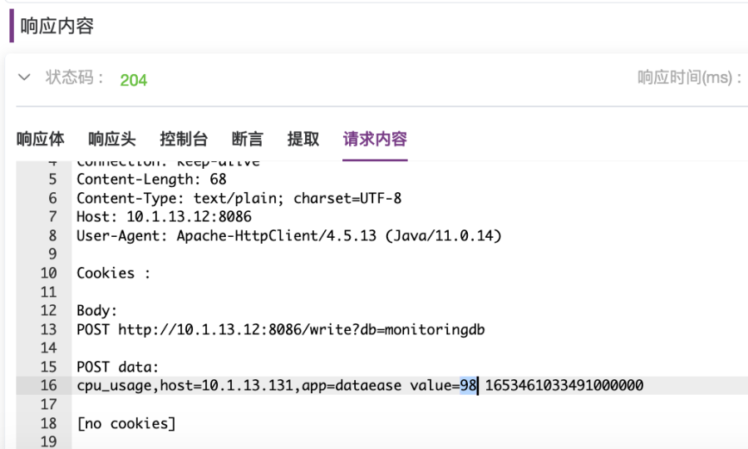The image size is (748, 449).
Task: Click the Content-Type text/plain line
Action: pyautogui.click(x=239, y=198)
